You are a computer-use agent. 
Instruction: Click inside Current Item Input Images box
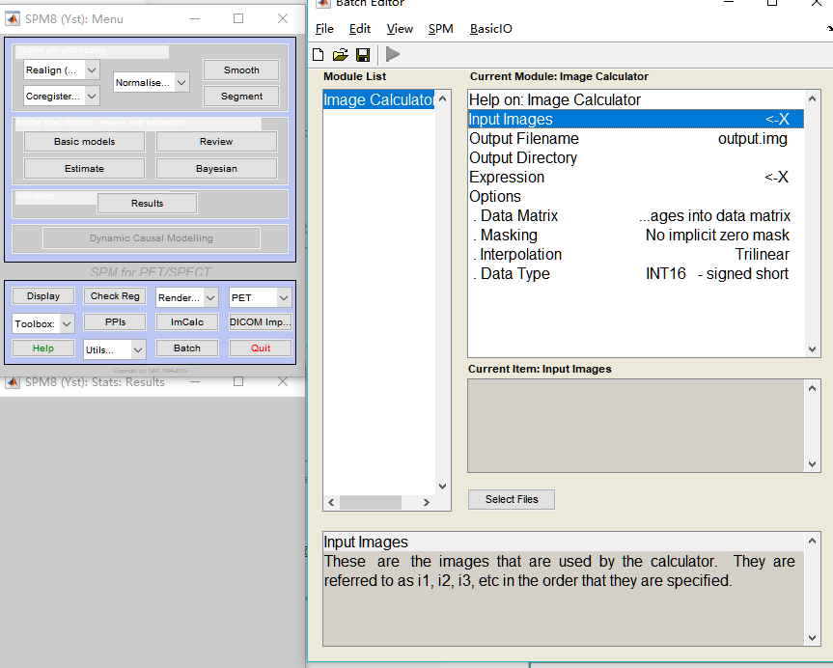636,426
